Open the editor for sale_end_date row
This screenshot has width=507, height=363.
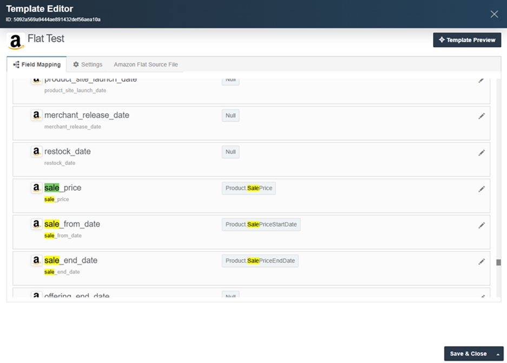(481, 262)
